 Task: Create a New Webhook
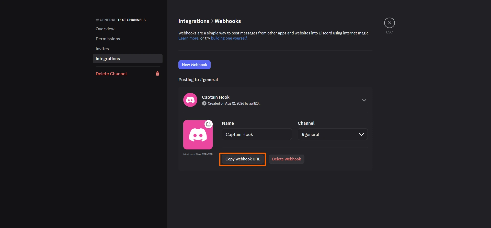click(x=195, y=65)
